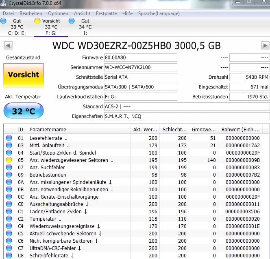
Task: Click the status orb of row ID 09 Betriebsstunden
Action: pyautogui.click(x=9, y=175)
